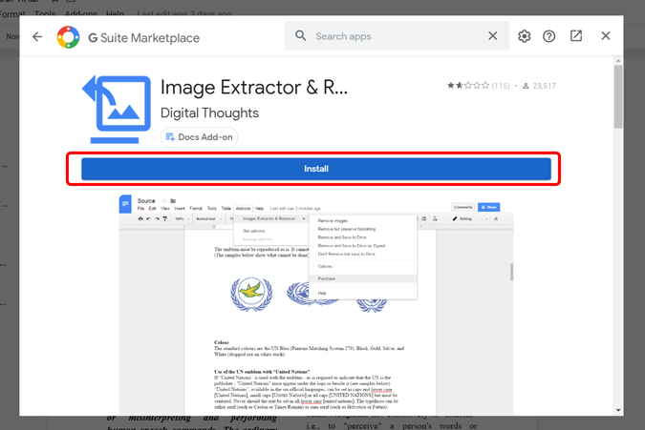
Task: Click the dialog vertical scrollbar thumb
Action: (x=618, y=97)
